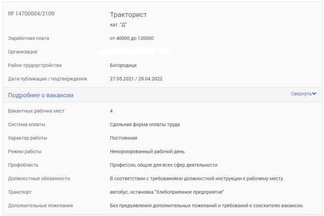The width and height of the screenshot is (324, 216).
Task: Click the vacant positions count 4
Action: [x=111, y=111]
